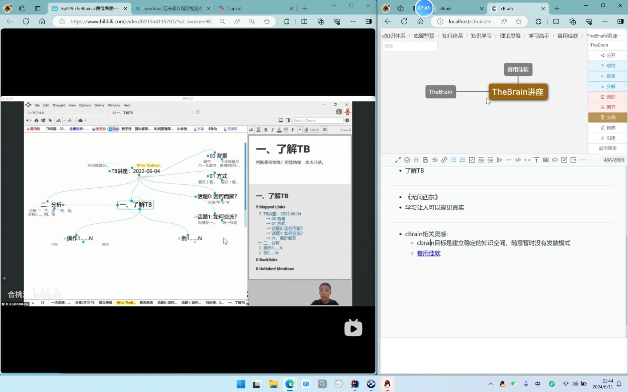Open Collections in the bilibili browser window
Image resolution: width=628 pixels, height=392 pixels.
click(321, 21)
